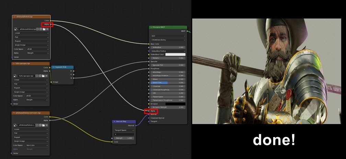346x159 pixels.
Task: Adjust Sheen Tint slider
Action: click(168, 83)
